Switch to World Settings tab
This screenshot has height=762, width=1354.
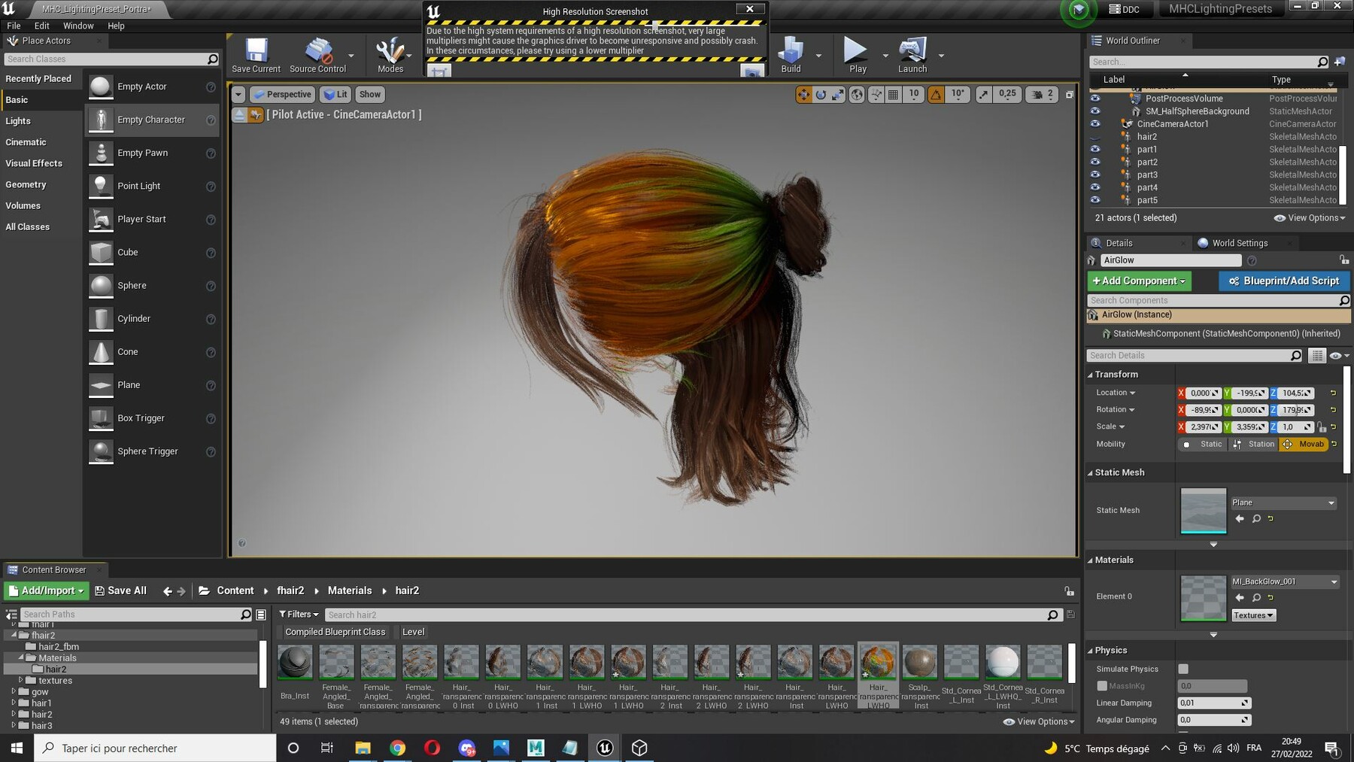(1240, 243)
